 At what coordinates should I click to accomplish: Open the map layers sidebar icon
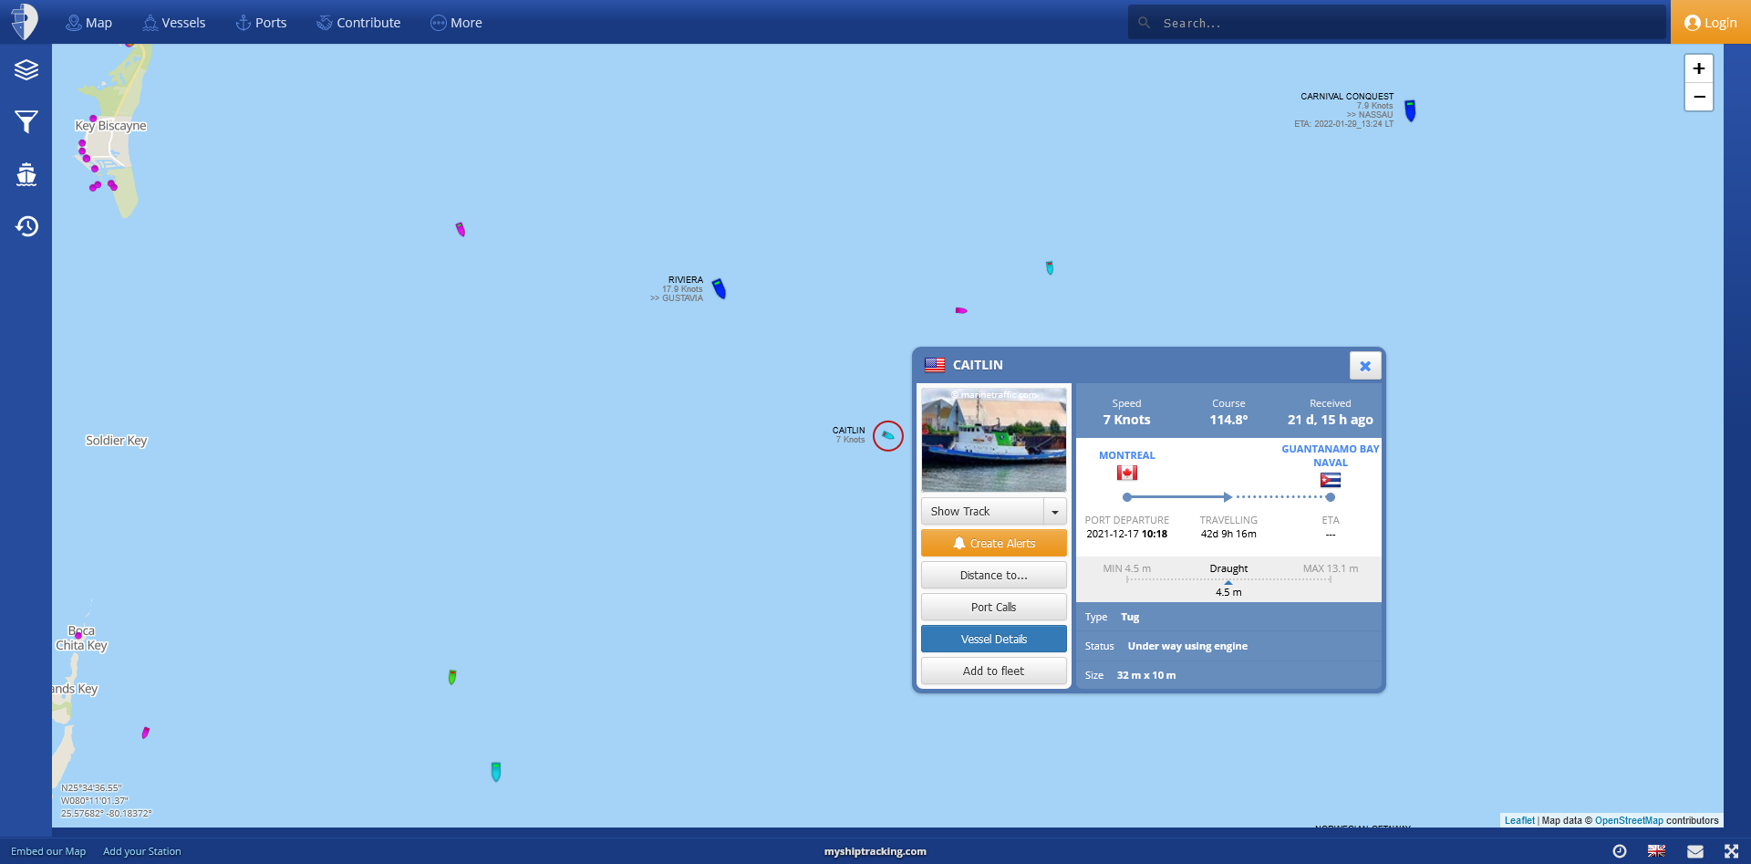coord(26,69)
